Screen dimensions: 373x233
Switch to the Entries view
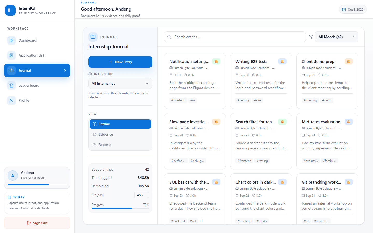(x=120, y=124)
